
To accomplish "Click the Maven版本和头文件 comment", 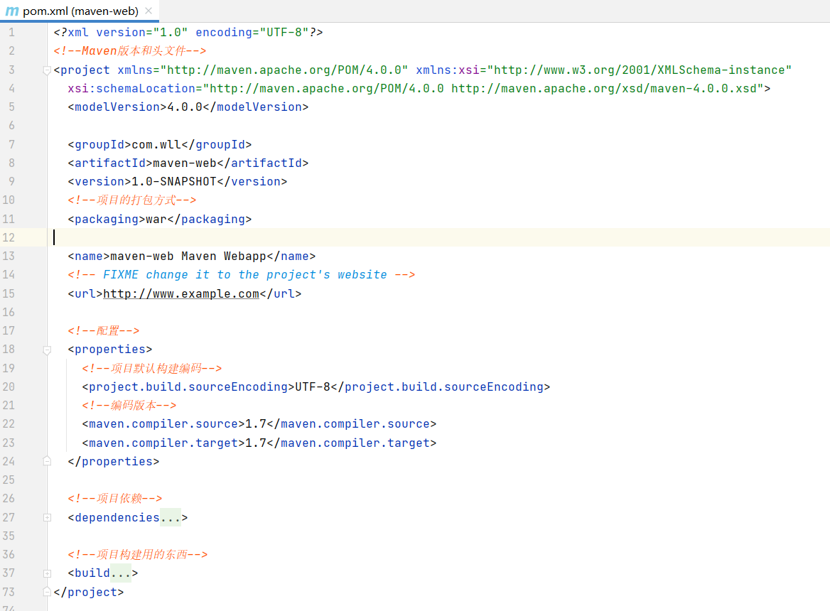I will tap(129, 50).
